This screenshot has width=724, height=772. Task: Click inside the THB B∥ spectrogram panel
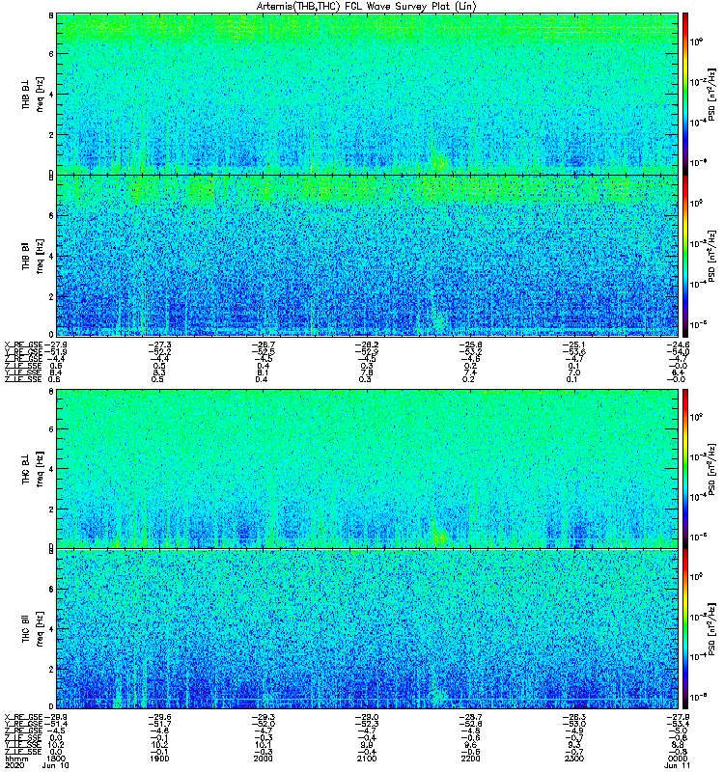point(367,256)
